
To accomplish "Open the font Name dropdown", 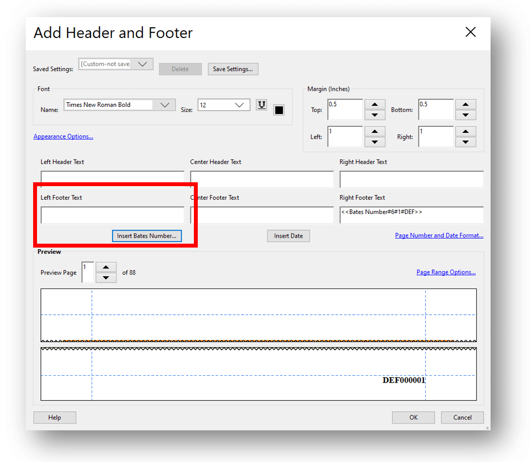I will [165, 105].
